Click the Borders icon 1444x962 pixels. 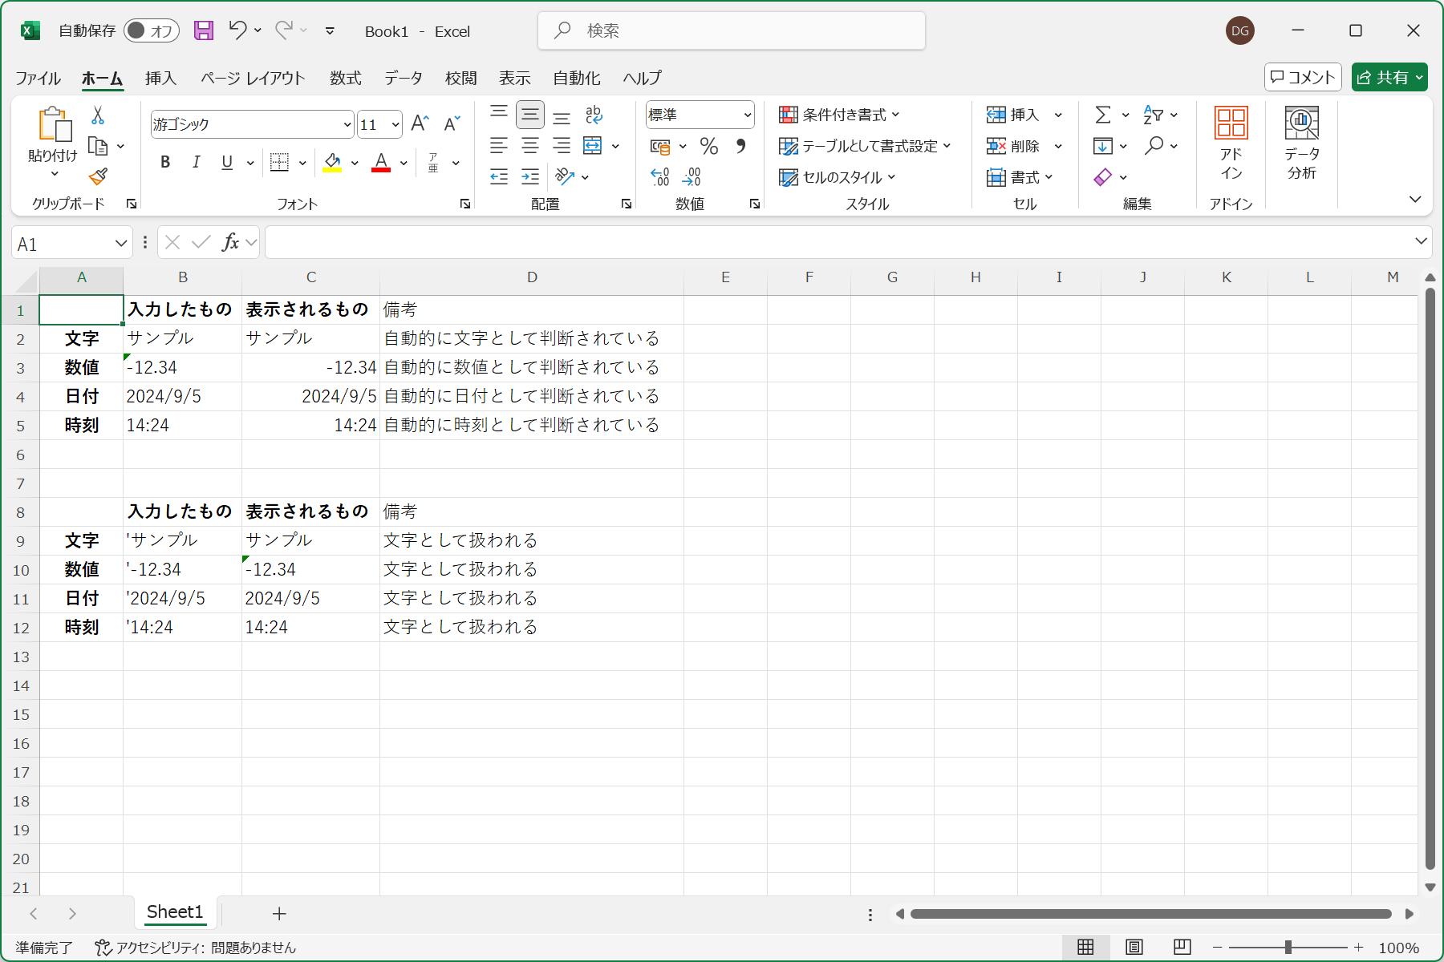(279, 162)
